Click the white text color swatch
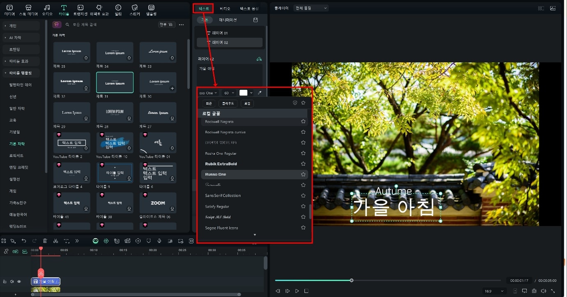The height and width of the screenshot is (297, 567). pyautogui.click(x=244, y=93)
